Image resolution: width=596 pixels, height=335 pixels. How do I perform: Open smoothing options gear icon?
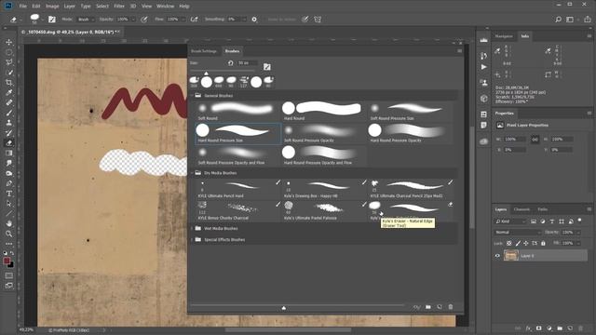(254, 20)
